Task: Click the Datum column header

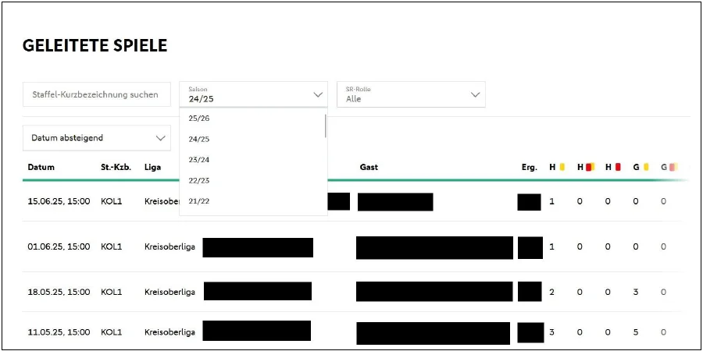Action: 41,167
